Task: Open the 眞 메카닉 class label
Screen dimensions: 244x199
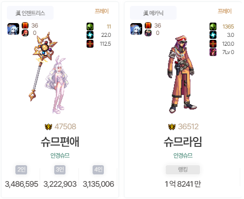Action: point(153,13)
